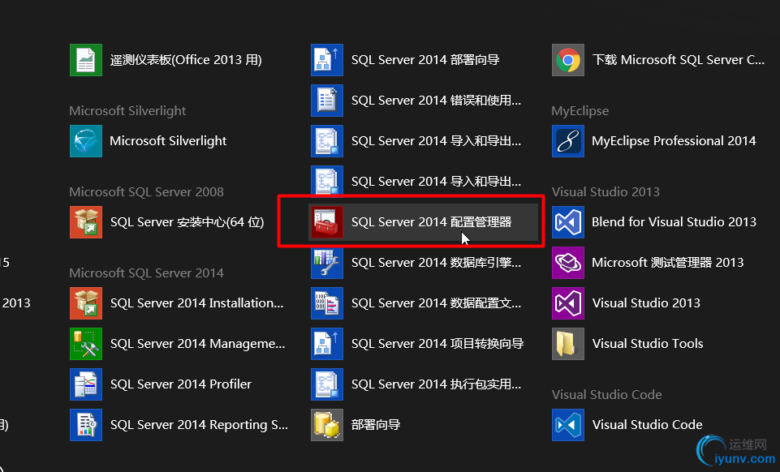Open 下载 Microsoft SQL Server Chrome shortcut
The height and width of the screenshot is (472, 780).
tap(658, 60)
